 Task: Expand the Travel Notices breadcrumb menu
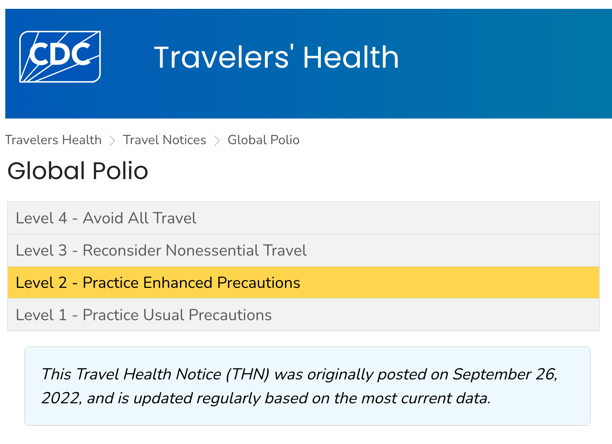point(164,140)
